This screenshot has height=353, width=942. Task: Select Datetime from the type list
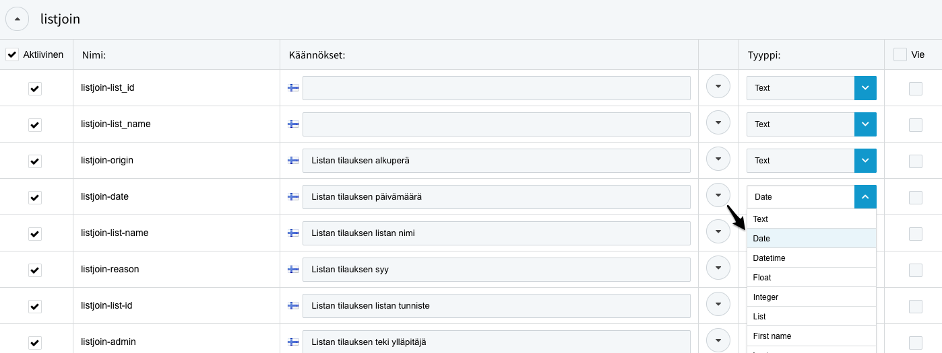click(x=811, y=258)
